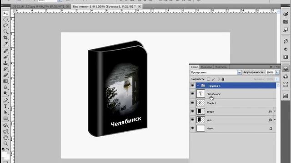Select the 3D Camera Orbit tool
Image resolution: width=291 pixels, height=163 pixels.
[x=5, y=132]
